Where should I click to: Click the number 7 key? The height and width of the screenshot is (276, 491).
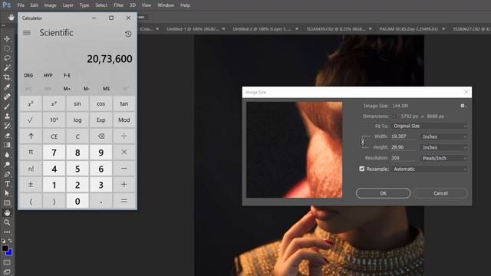coord(54,153)
